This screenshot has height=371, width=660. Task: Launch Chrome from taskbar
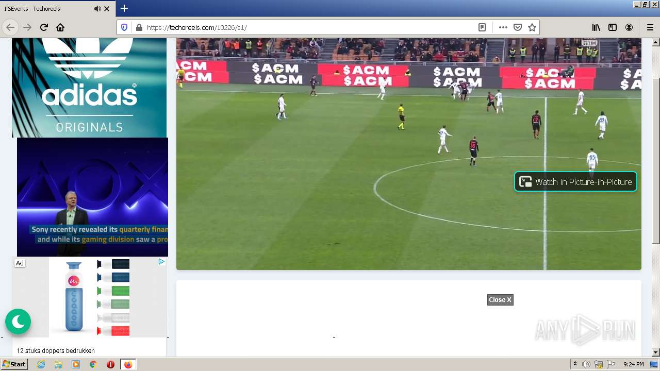pos(93,364)
